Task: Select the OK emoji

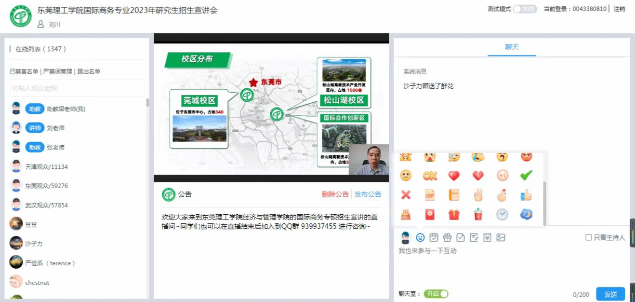Action: click(430, 176)
